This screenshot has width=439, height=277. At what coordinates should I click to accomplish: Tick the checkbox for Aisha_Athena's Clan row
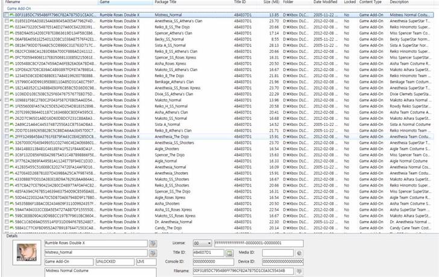click(7, 113)
